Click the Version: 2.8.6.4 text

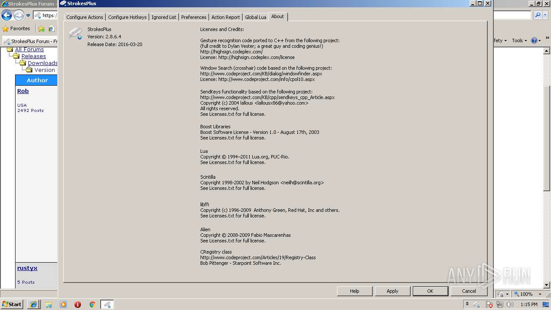coord(104,37)
